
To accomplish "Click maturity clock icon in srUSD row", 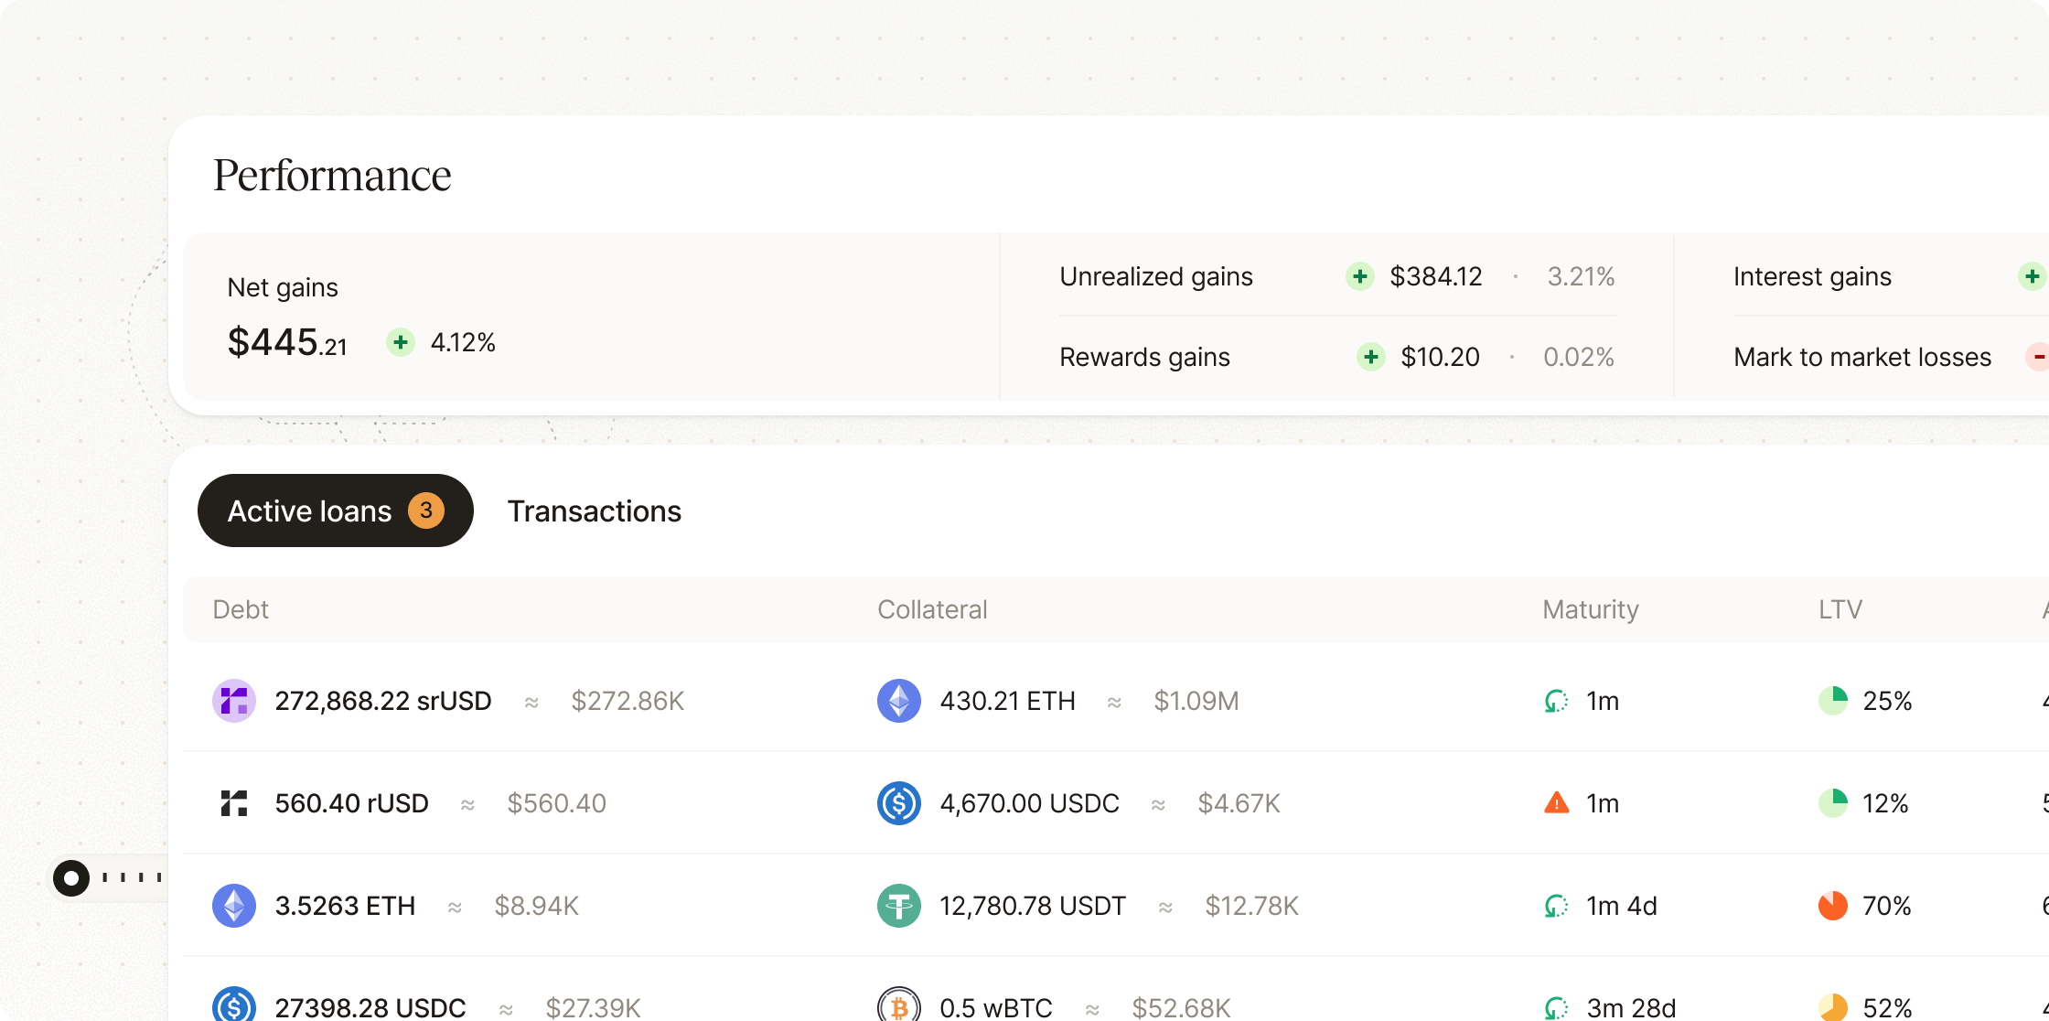I will click(x=1556, y=701).
